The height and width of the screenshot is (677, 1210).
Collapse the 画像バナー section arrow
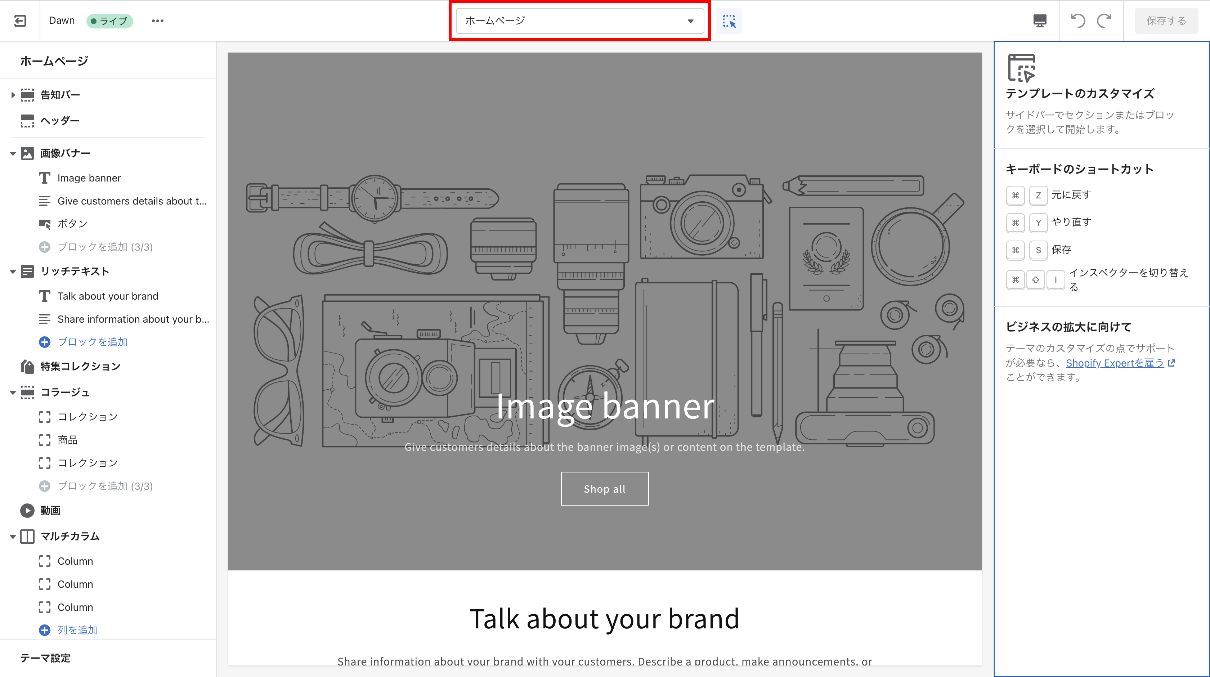13,153
